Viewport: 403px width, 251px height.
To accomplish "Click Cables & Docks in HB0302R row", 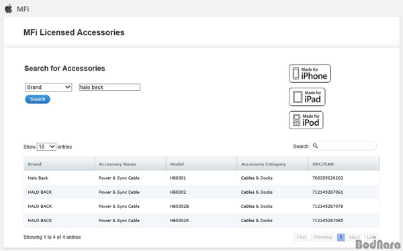I will [257, 220].
